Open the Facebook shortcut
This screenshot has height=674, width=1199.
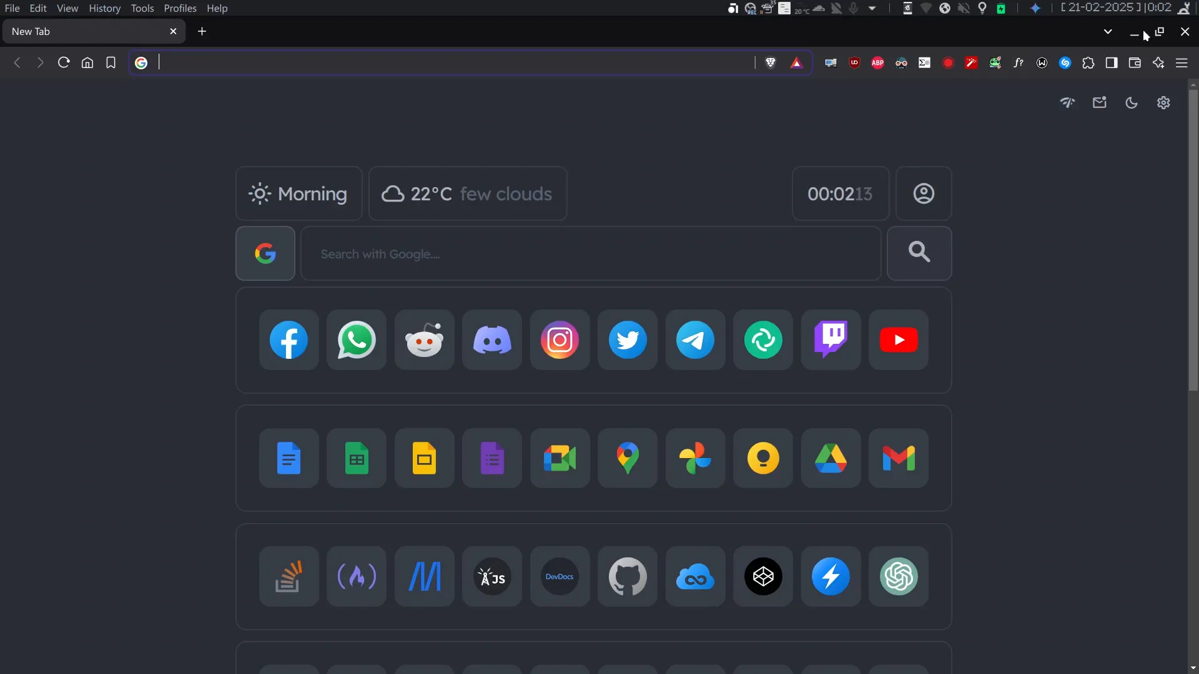(x=289, y=340)
